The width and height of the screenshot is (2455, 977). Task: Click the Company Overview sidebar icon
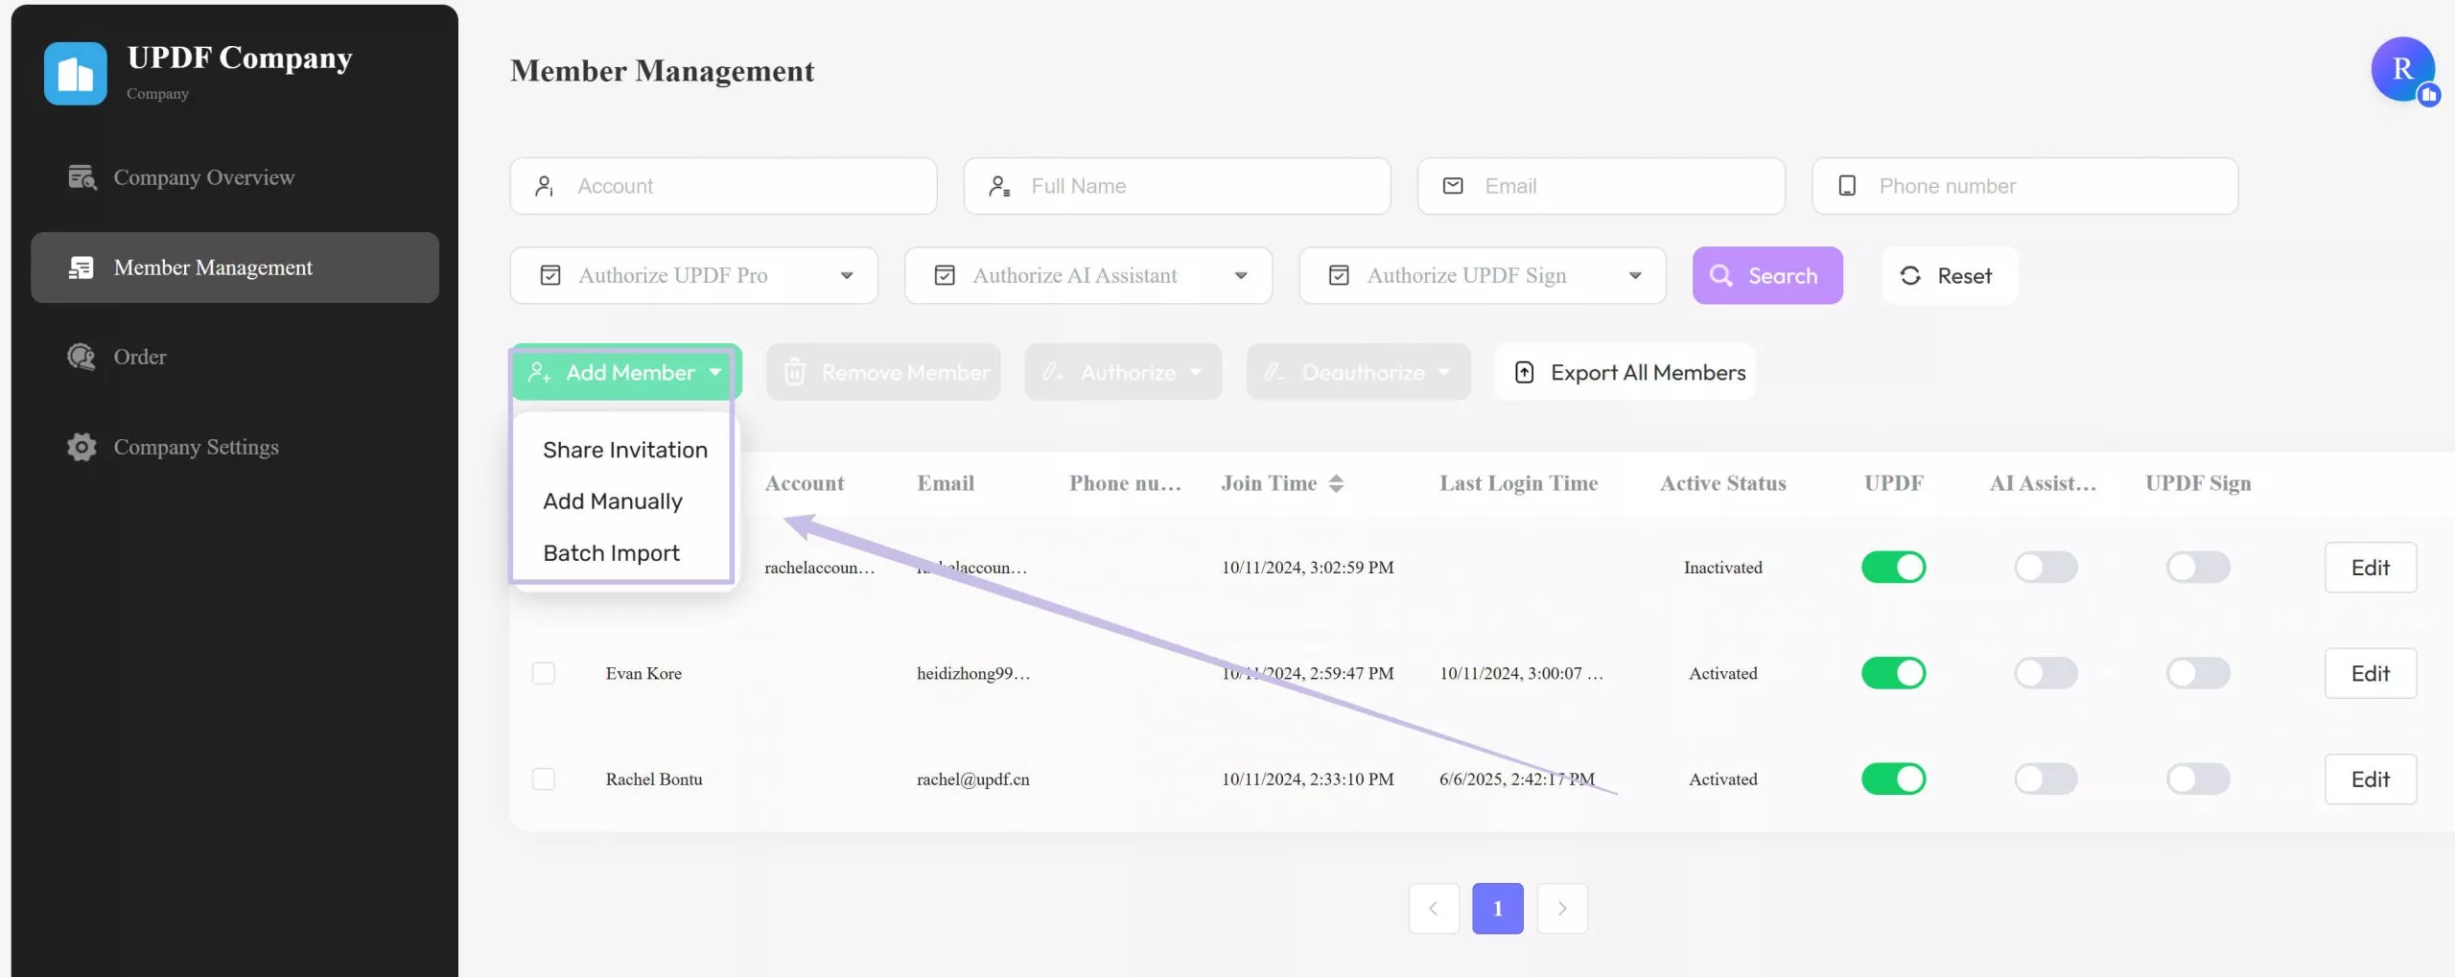pyautogui.click(x=82, y=177)
